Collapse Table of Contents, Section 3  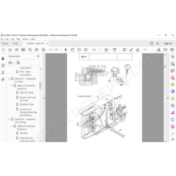coord(12,86)
